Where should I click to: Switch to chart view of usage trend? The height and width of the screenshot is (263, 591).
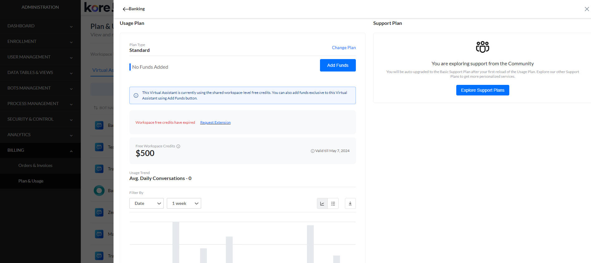coord(322,204)
